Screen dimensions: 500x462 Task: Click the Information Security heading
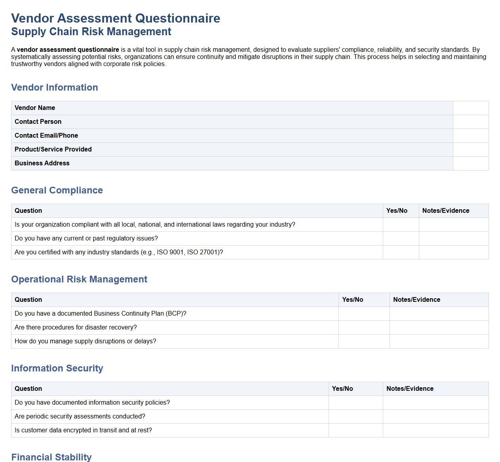(57, 368)
